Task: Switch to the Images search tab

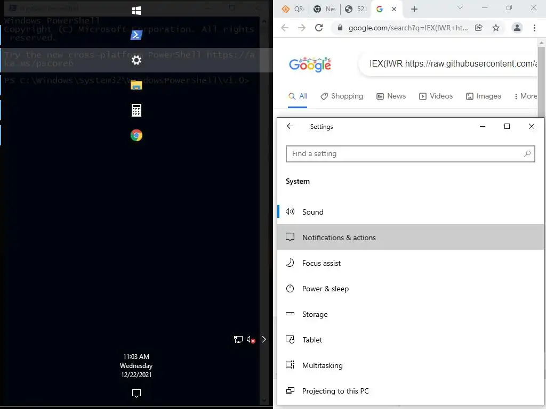Action: pyautogui.click(x=483, y=96)
